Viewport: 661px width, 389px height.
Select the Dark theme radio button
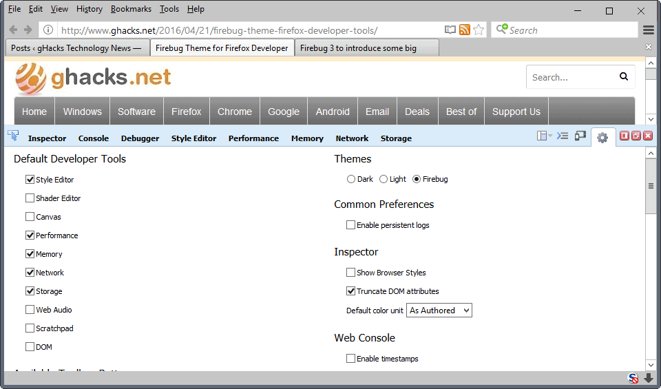[x=351, y=179]
